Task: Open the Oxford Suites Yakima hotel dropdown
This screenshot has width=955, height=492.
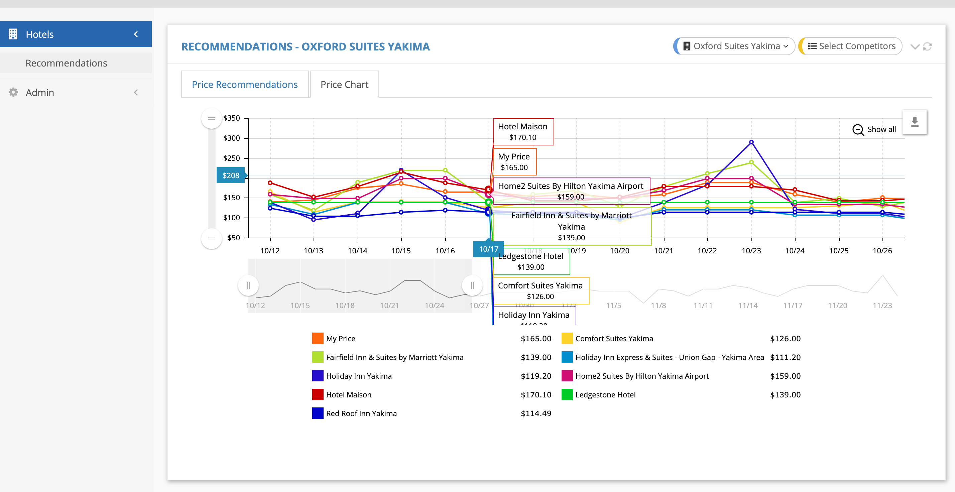Action: [x=735, y=46]
